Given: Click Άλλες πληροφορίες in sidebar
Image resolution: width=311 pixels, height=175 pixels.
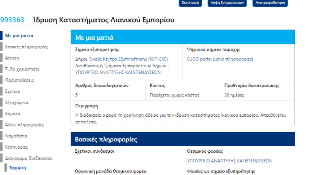Looking at the screenshot, I should 24,125.
